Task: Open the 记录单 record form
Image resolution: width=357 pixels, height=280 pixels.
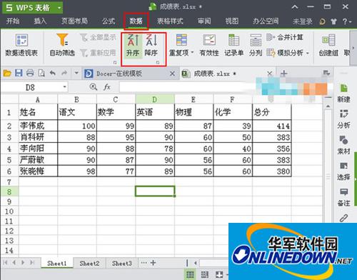Action: [x=233, y=45]
